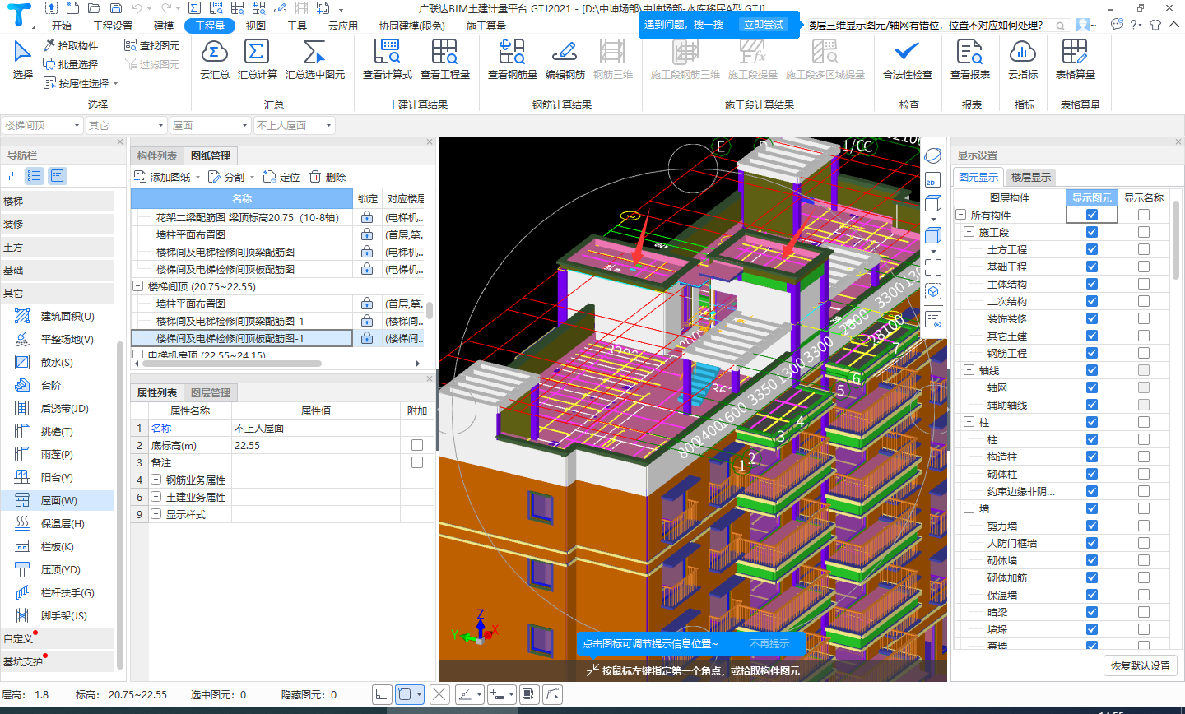Select drawing 楼梯间及电梯检修间顶板配筋图-1
This screenshot has width=1185, height=714.
(x=242, y=338)
